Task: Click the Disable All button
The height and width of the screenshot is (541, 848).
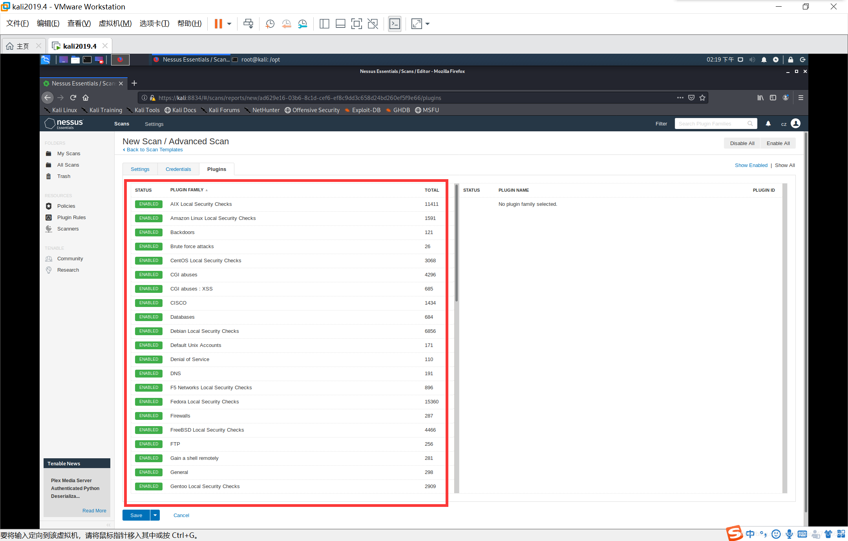Action: (742, 143)
